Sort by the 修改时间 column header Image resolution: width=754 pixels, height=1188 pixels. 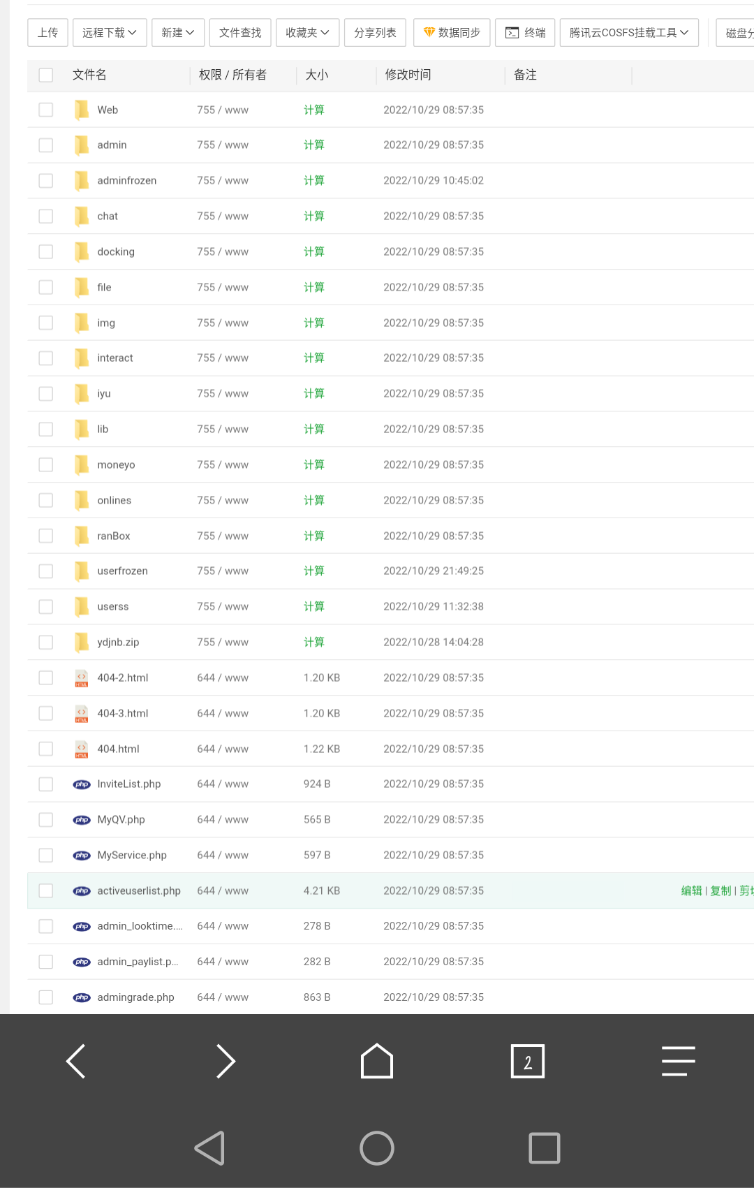(408, 75)
